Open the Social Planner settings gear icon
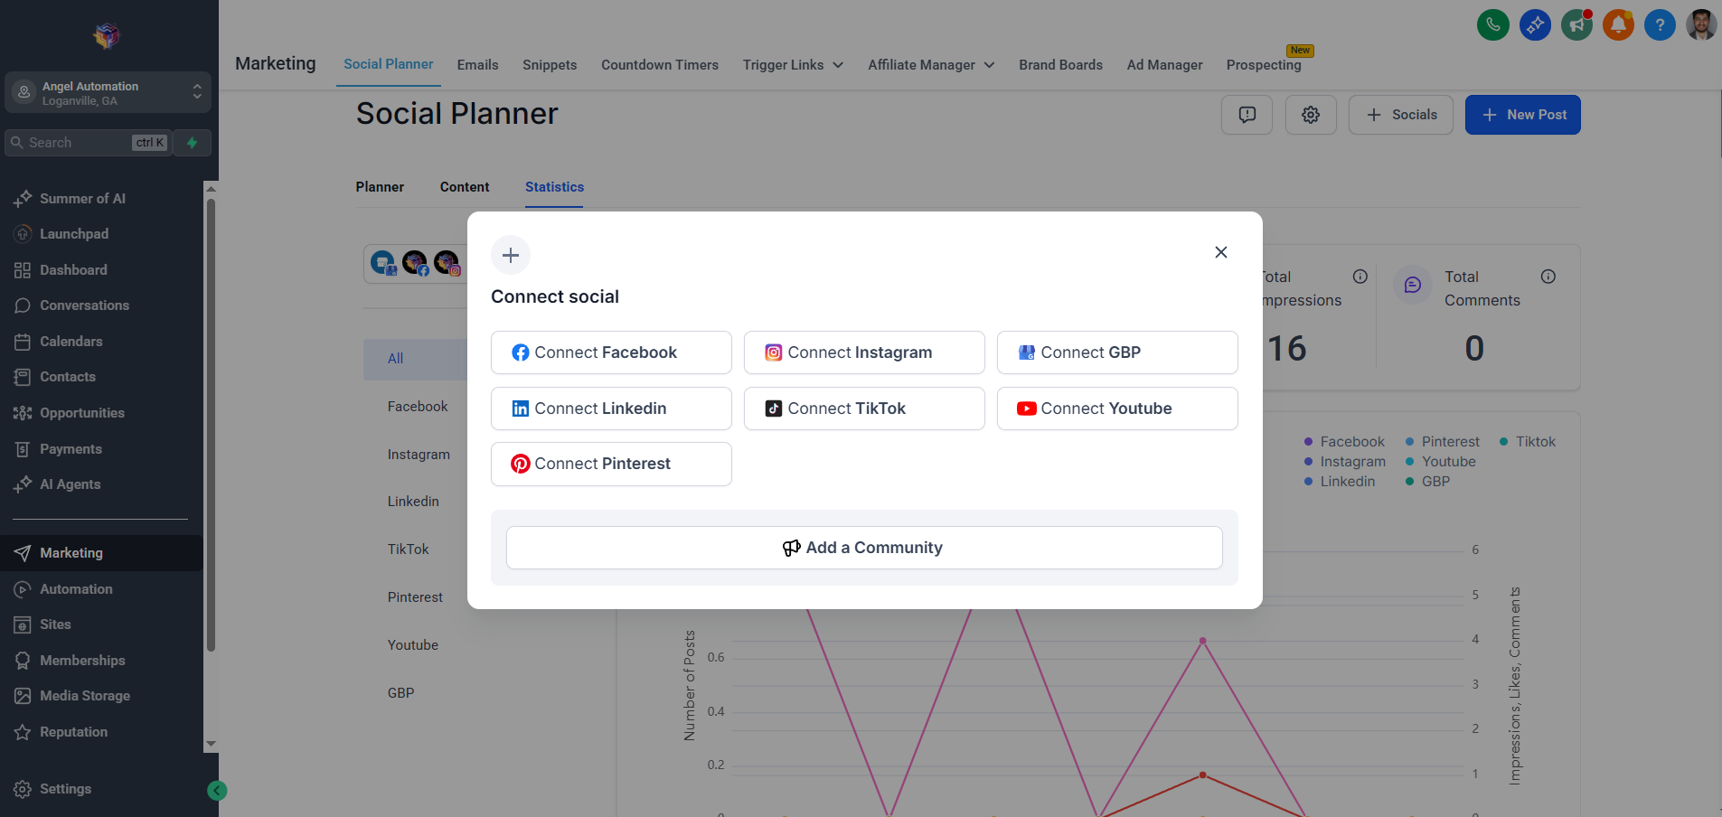Viewport: 1722px width, 817px height. click(x=1311, y=115)
